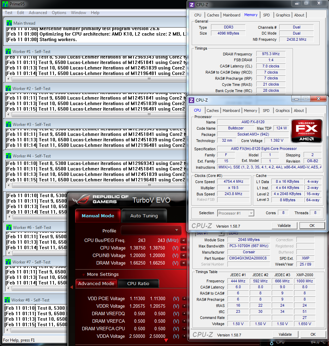Open the Processor #1 selection dropdown
Image resolution: width=329 pixels, height=346 pixels.
[x=236, y=213]
